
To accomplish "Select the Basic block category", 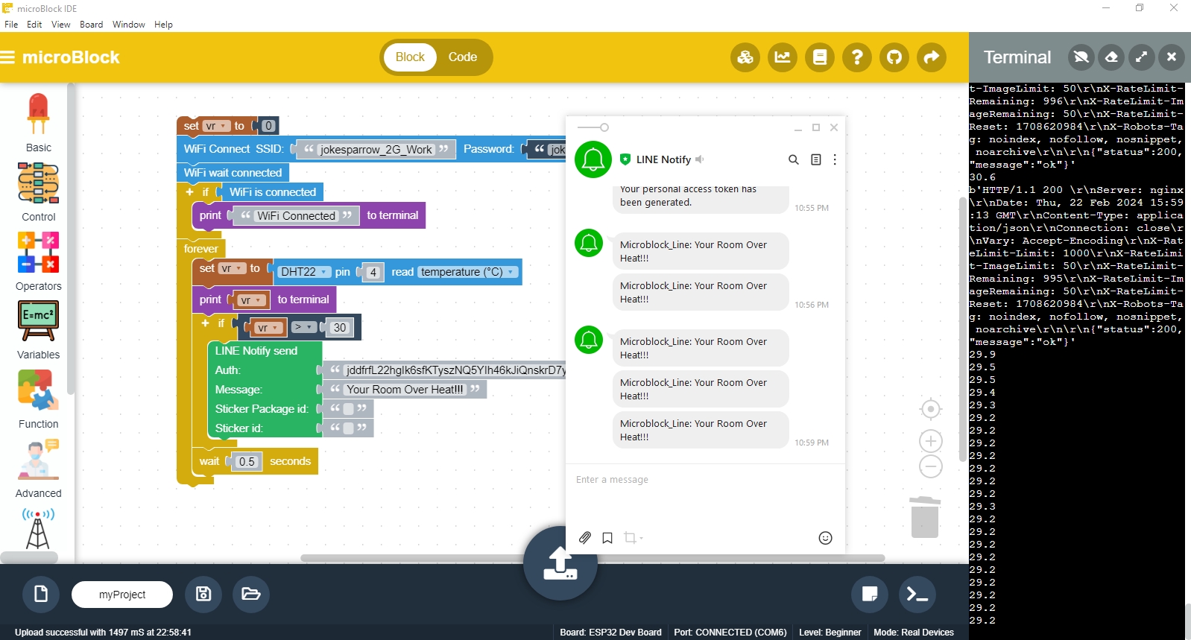I will point(38,123).
